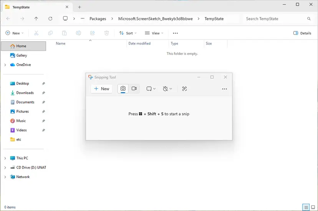Expand chevron after ScreenSketch breadcrumb

point(199,19)
